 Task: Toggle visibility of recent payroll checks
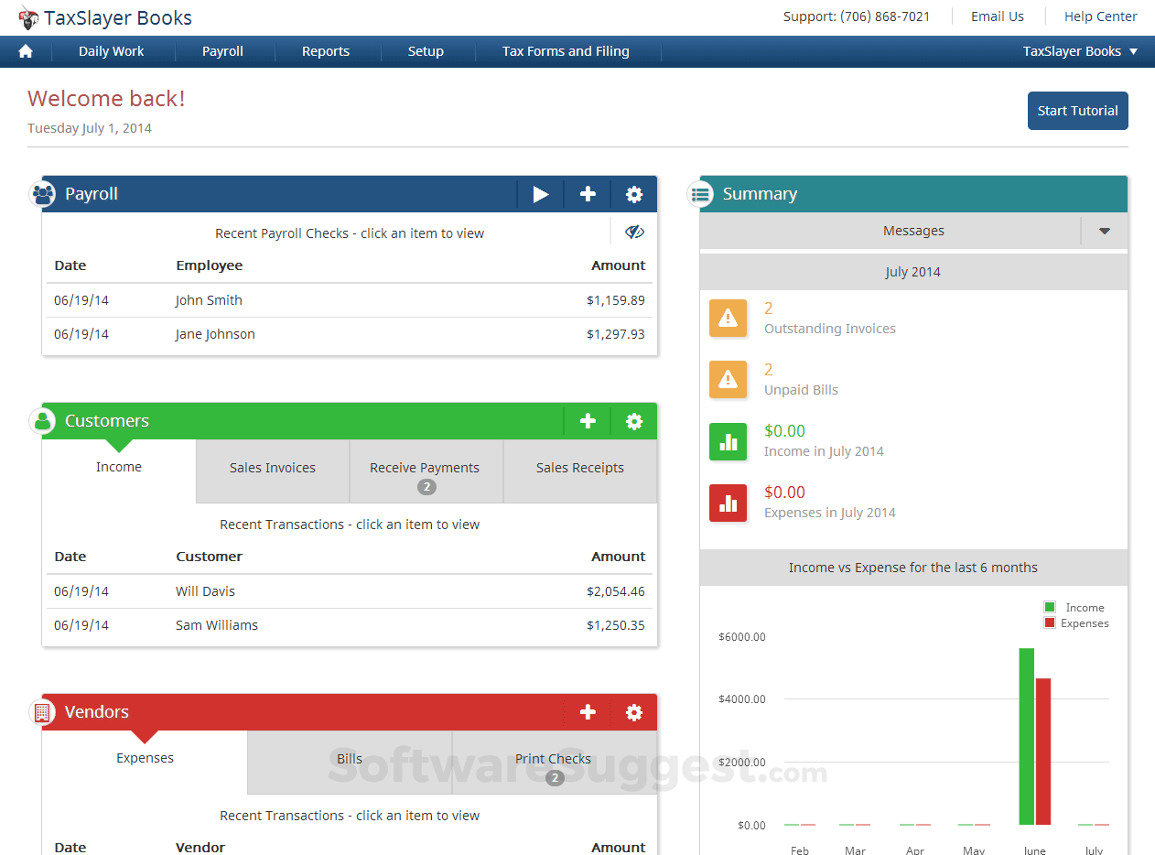pyautogui.click(x=633, y=232)
